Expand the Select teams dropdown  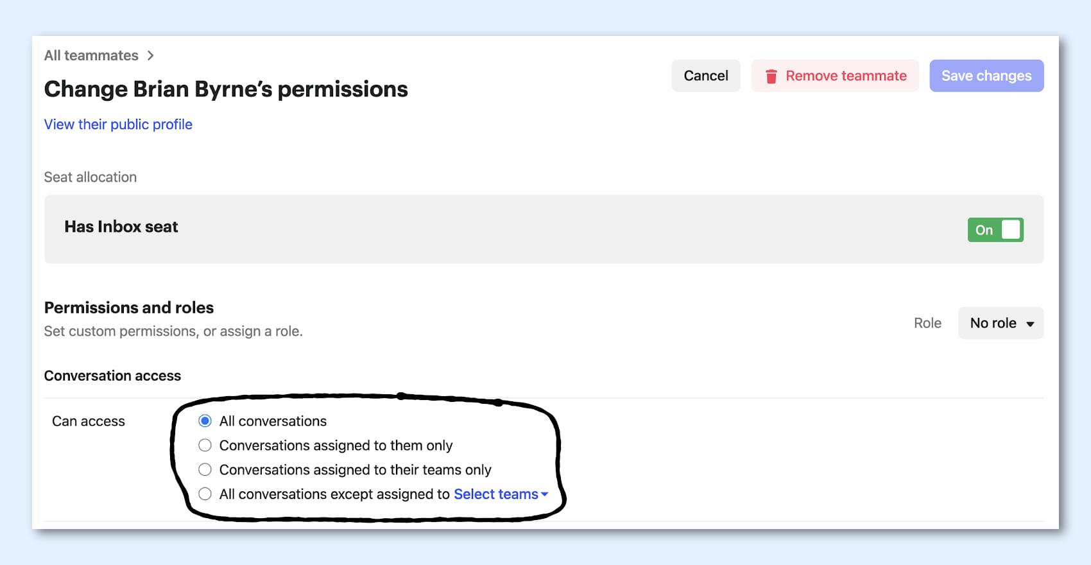point(496,494)
